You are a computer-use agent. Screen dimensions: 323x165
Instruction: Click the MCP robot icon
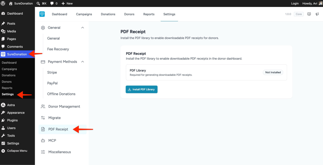coord(43,141)
